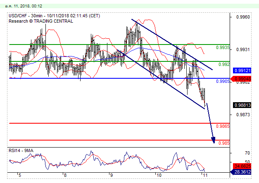
Task: Click the RSI 70 level label
Action: 247,153
